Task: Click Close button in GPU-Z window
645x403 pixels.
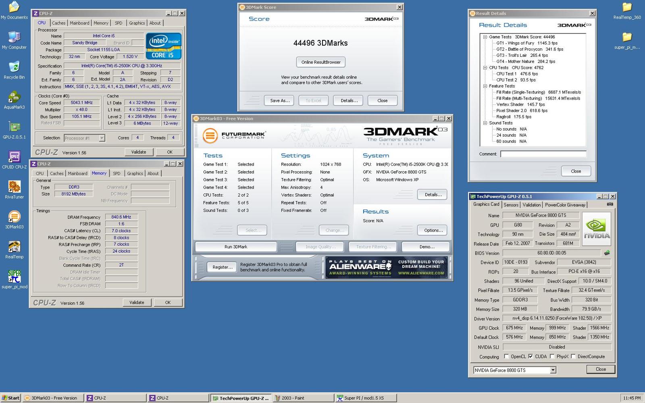Action: (601, 369)
